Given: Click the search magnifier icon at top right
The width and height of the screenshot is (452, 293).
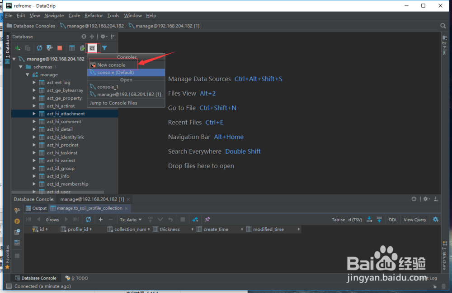Looking at the screenshot, I should tap(443, 26).
